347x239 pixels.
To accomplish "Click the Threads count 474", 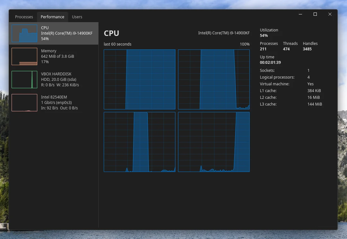I will click(286, 49).
